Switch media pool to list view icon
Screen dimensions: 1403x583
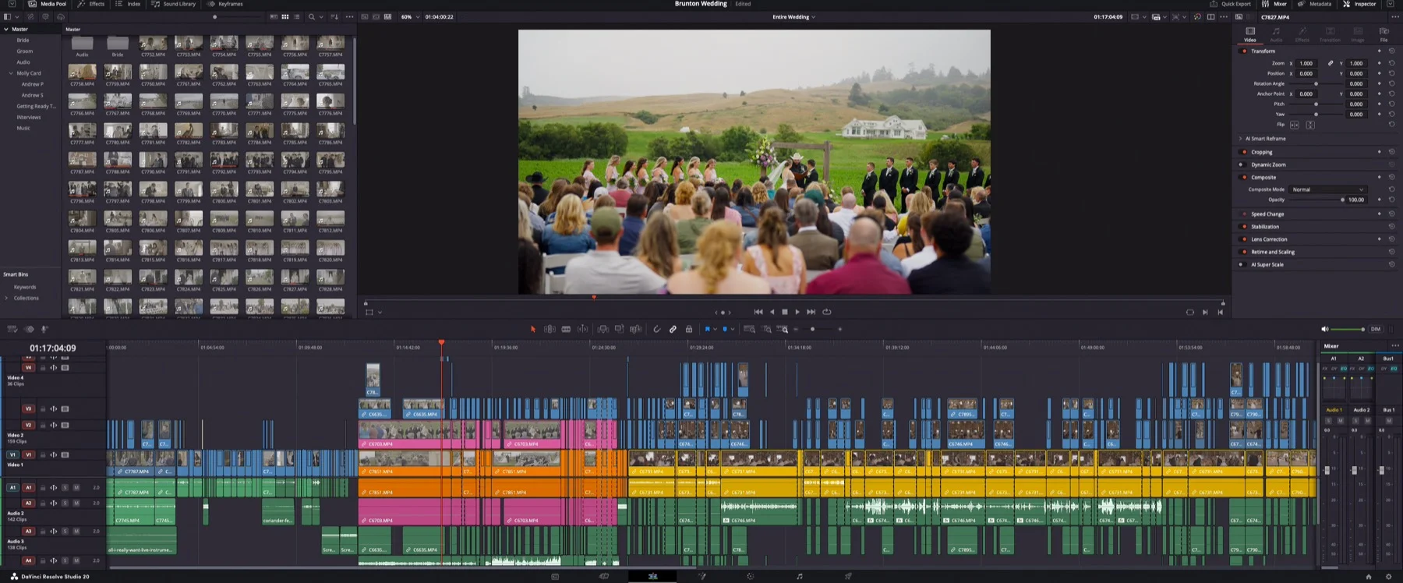pyautogui.click(x=297, y=16)
